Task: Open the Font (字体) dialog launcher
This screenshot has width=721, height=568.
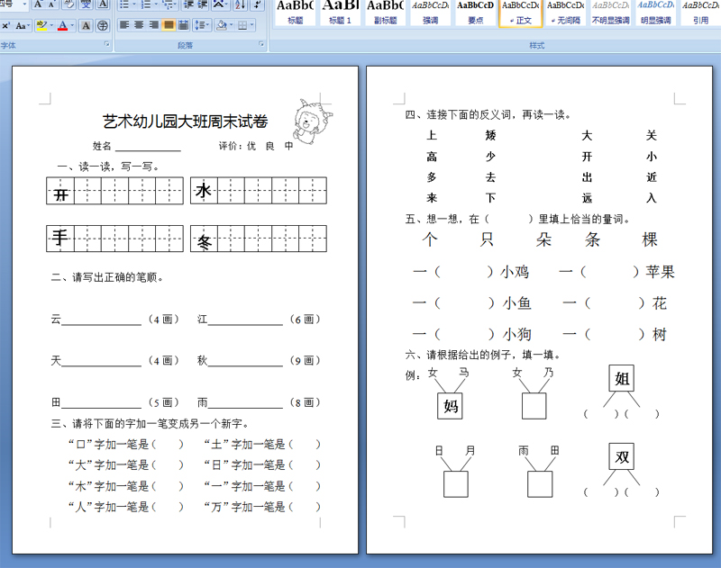Action: [x=106, y=44]
